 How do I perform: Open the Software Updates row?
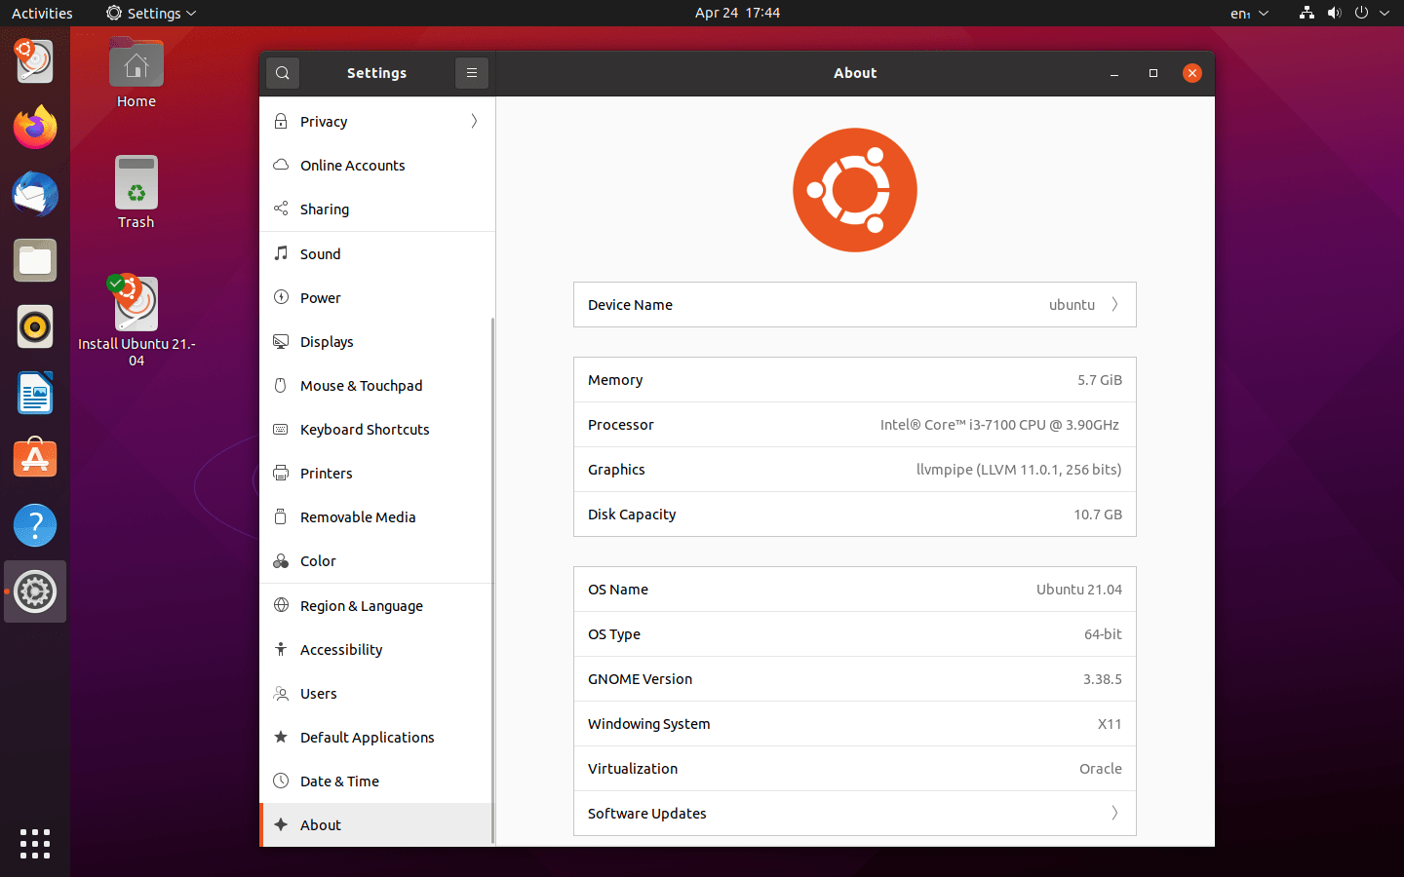[x=854, y=814]
